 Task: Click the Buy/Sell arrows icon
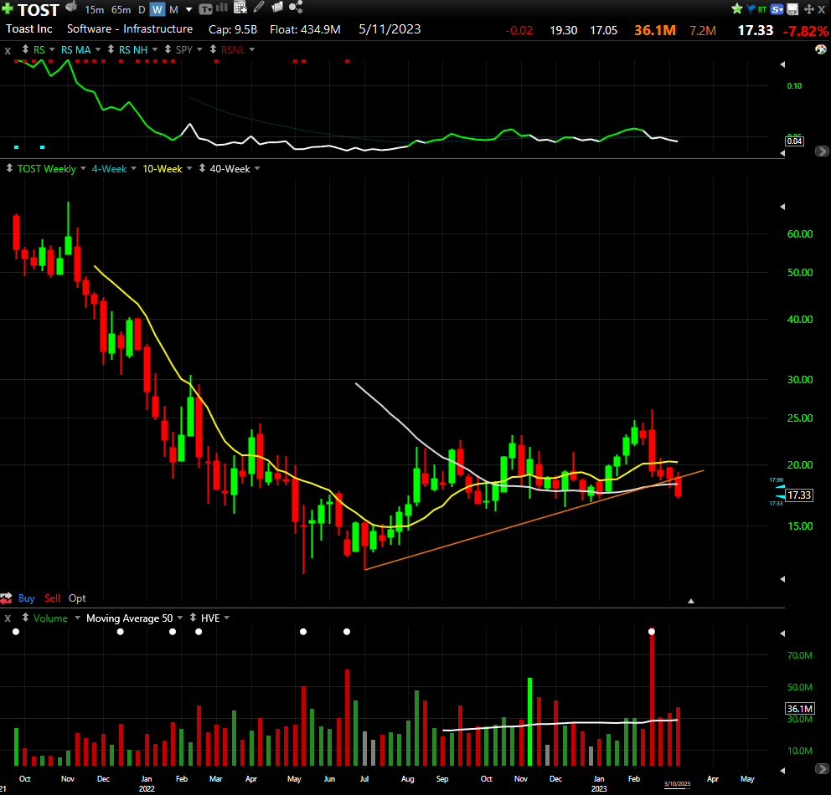(x=7, y=598)
